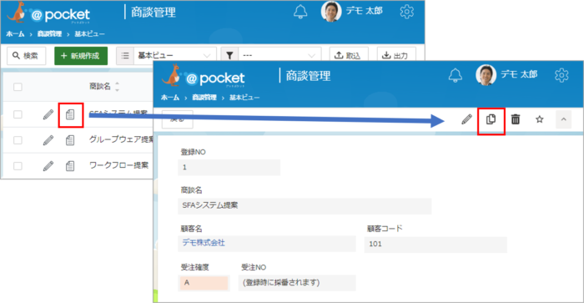Open detail document icon for グループウェア提案 row
This screenshot has width=584, height=303.
[70, 140]
